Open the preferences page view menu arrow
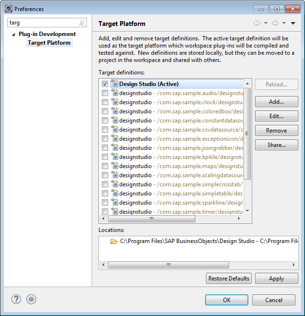305x316 pixels. pos(293,23)
